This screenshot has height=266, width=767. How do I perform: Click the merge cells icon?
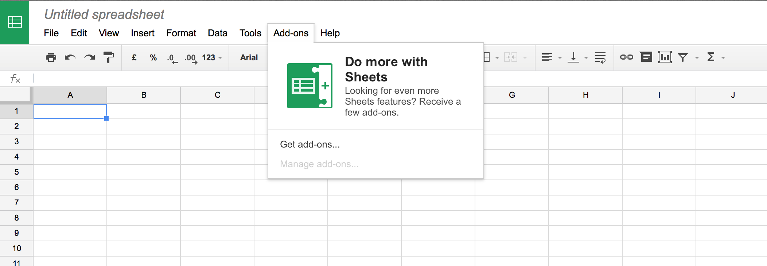(511, 57)
